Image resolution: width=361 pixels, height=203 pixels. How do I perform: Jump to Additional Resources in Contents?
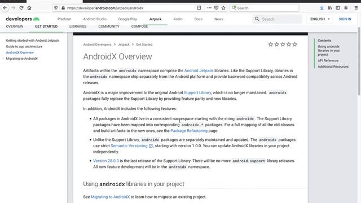point(333,67)
